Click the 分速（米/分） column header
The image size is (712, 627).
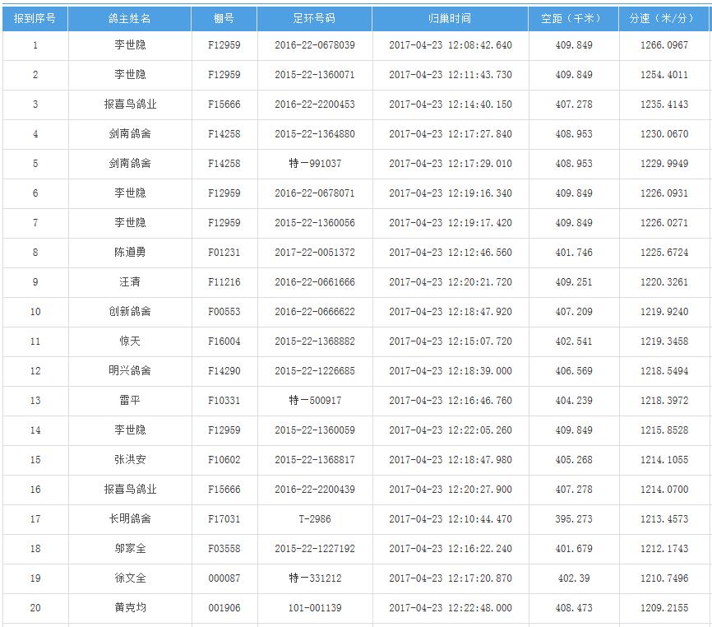coord(663,18)
